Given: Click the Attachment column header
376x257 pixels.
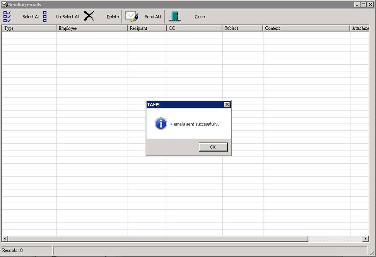Looking at the screenshot, I should [x=359, y=28].
